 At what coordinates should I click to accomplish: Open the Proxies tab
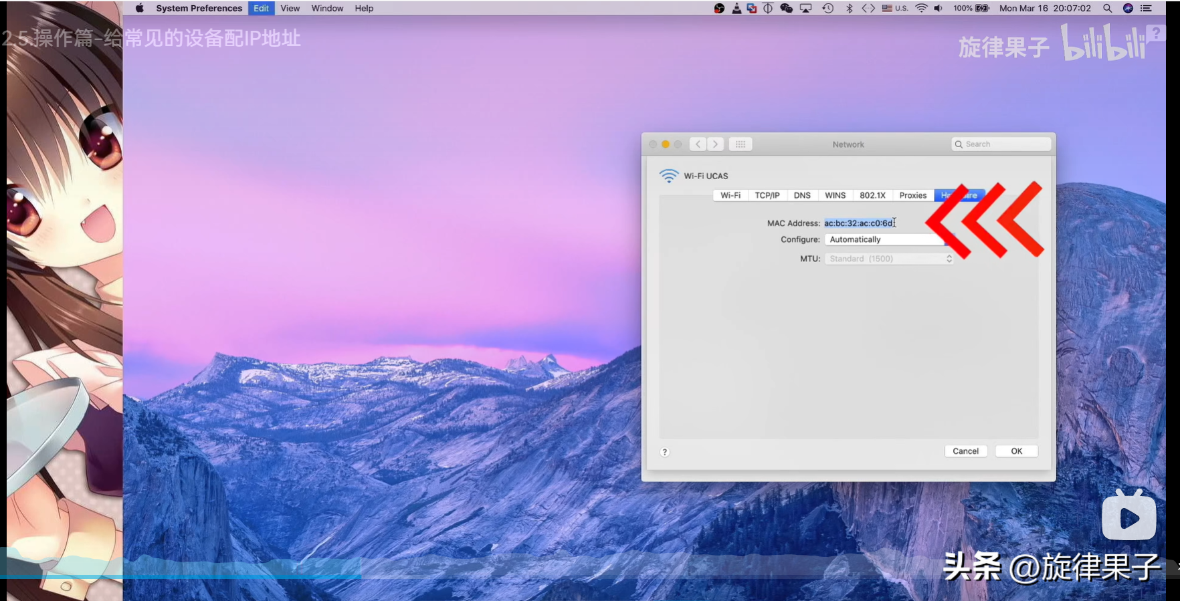[912, 195]
